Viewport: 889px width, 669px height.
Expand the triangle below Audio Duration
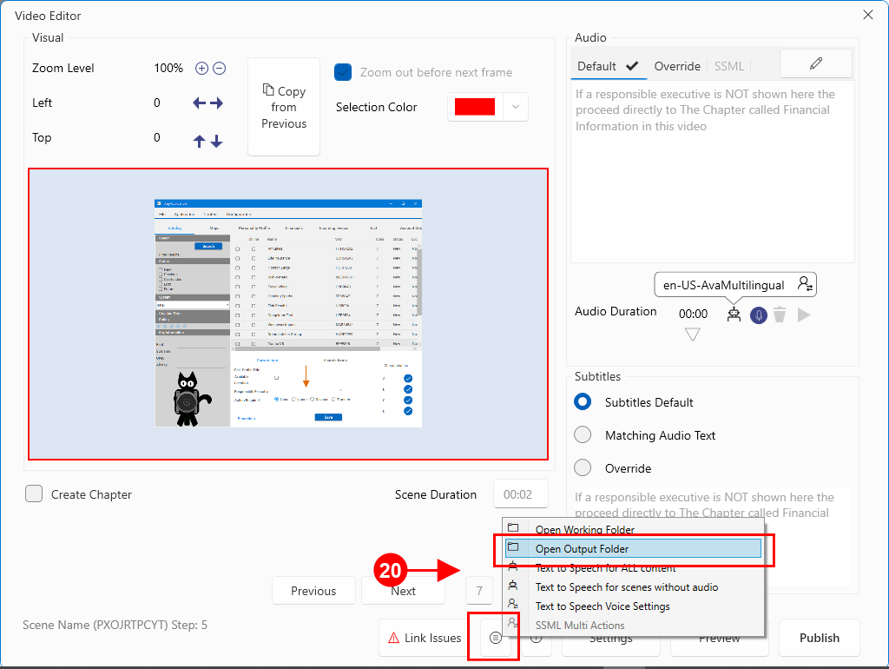692,334
